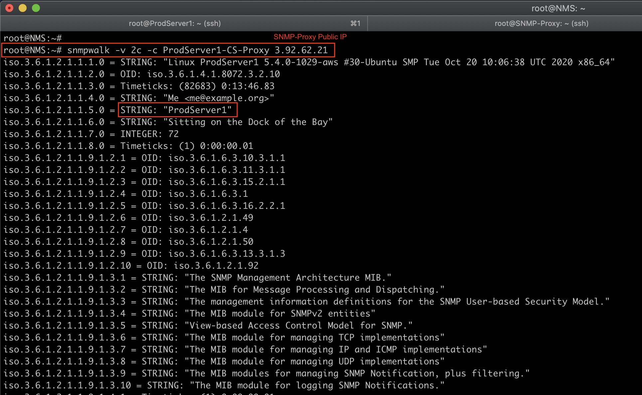
Task: Click the 'Sitting on the Dock of the Bay' string
Action: pos(247,122)
